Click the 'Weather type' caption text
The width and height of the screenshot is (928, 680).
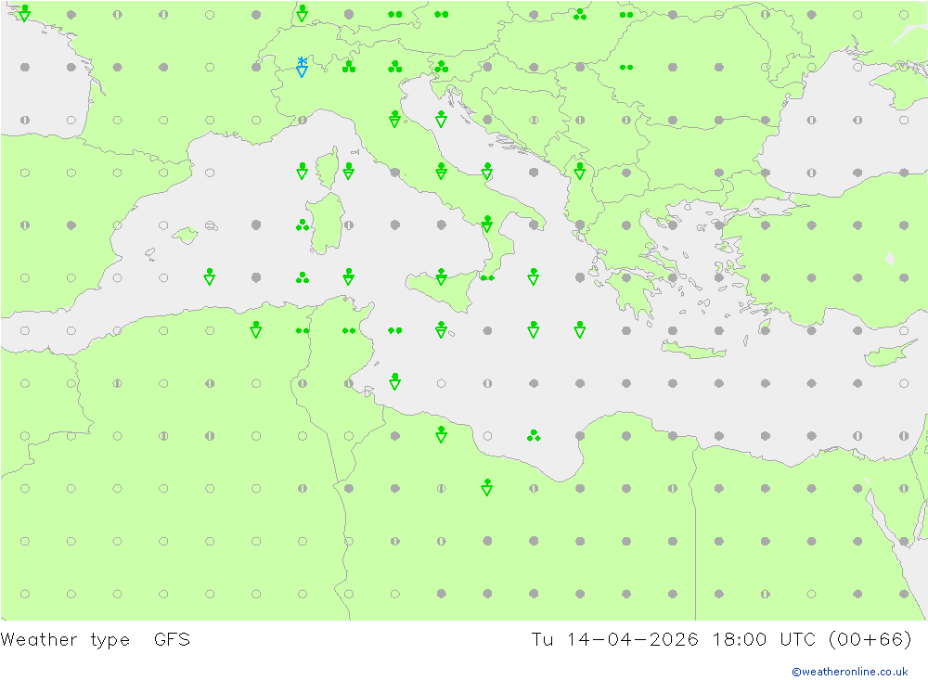coord(65,640)
